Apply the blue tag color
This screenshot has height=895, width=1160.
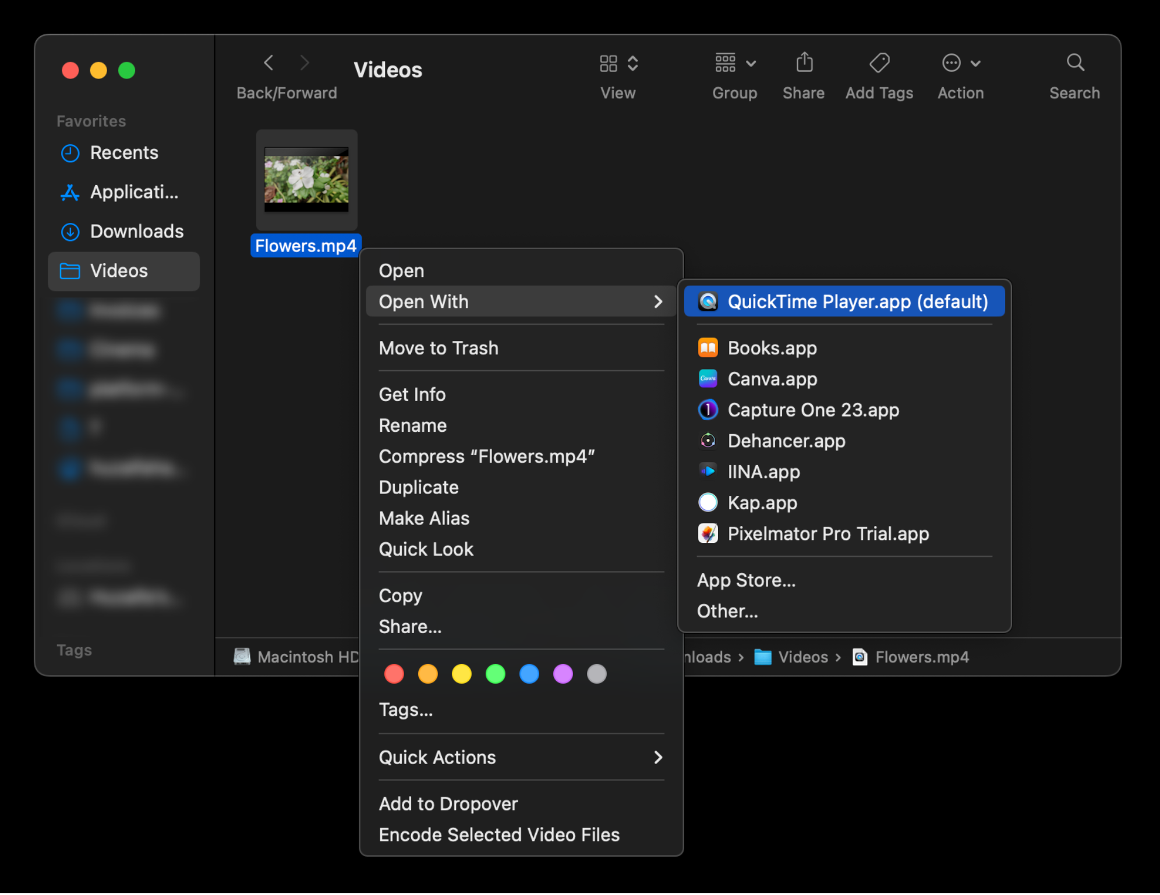(529, 674)
